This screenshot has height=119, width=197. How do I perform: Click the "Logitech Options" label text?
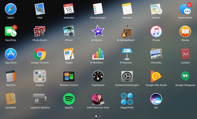tap(40, 108)
